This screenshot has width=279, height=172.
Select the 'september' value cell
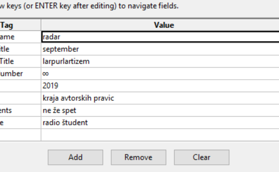pyautogui.click(x=160, y=49)
